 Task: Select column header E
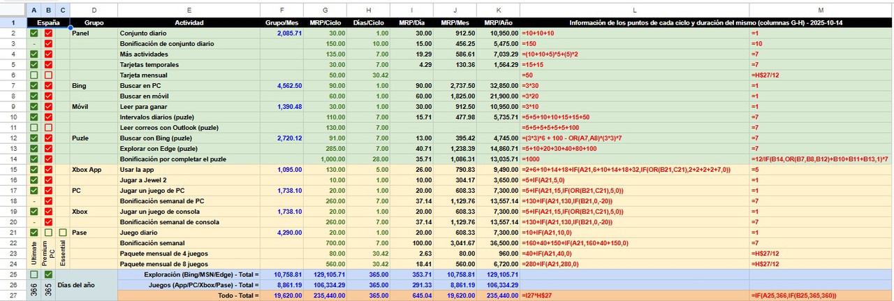coord(189,10)
